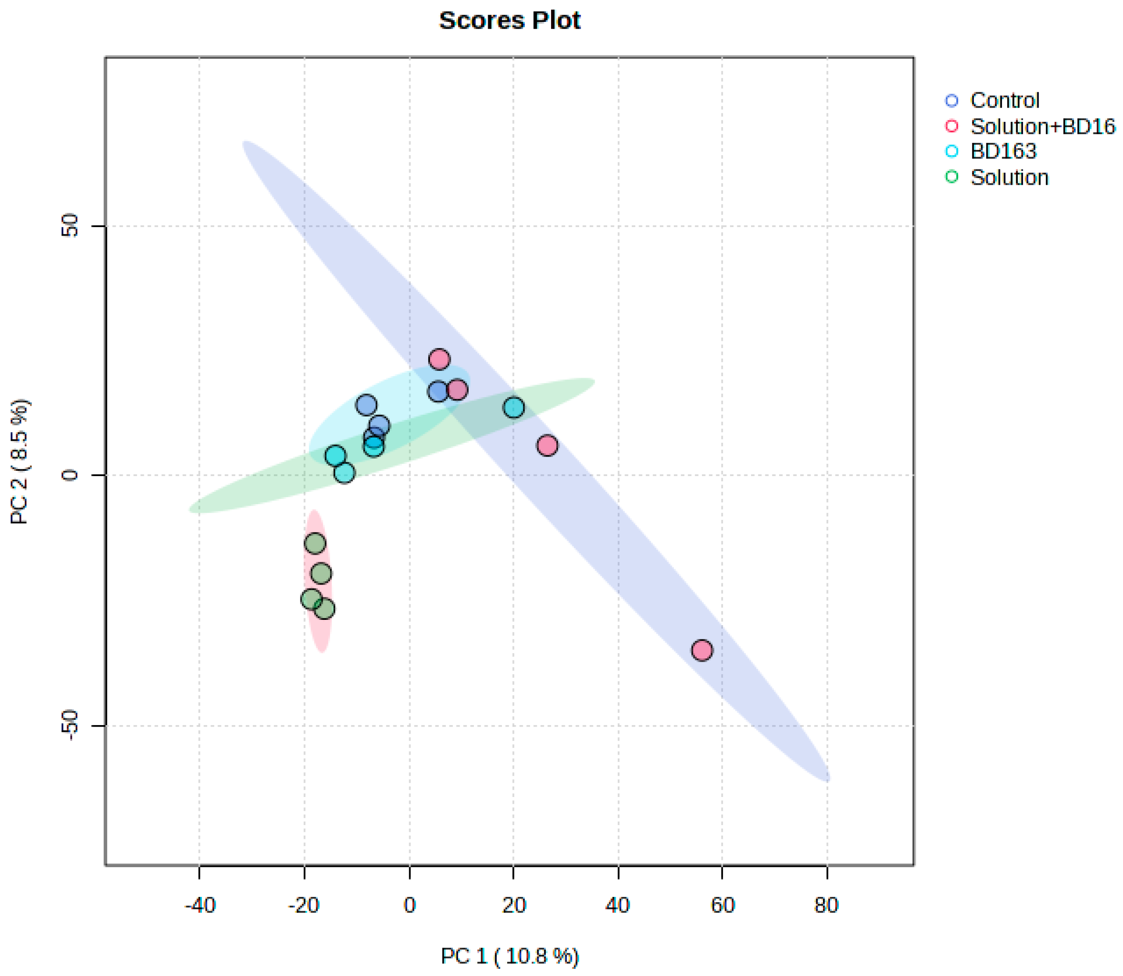Click the blue Control legend marker
The height and width of the screenshot is (976, 1123).
952,101
